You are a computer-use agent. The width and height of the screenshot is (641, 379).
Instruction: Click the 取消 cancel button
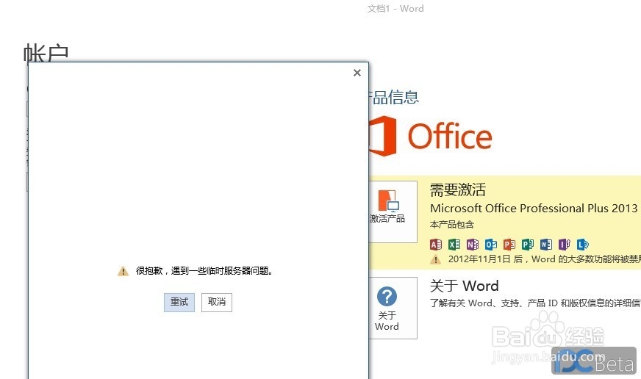(x=217, y=302)
